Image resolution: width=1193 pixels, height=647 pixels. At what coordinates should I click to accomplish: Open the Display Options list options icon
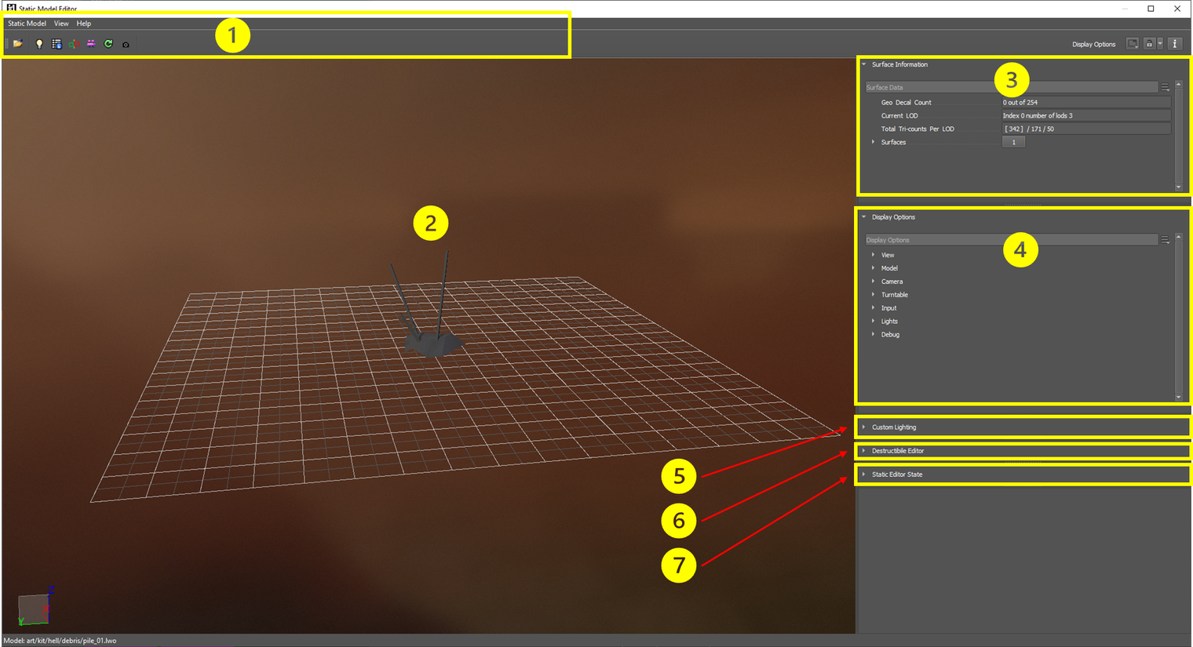[1166, 240]
